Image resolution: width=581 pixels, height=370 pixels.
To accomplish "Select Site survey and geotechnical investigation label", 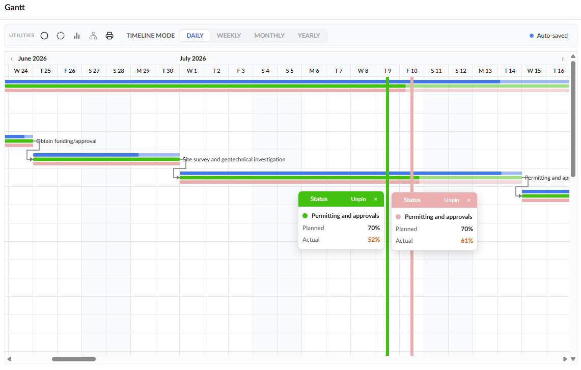I will (x=234, y=159).
